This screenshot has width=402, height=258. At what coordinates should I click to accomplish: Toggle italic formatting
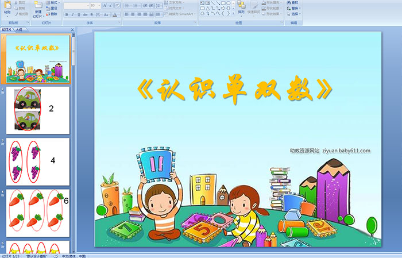point(72,14)
